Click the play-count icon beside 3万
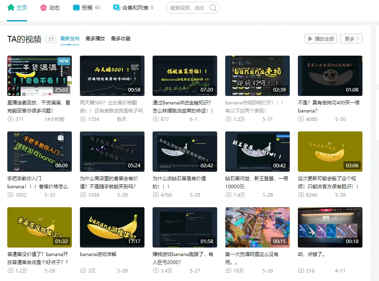The image size is (379, 281). point(83,271)
